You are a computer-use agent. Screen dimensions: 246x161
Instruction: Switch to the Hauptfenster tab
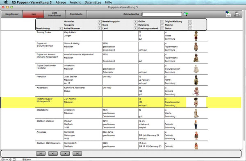pos(11,14)
